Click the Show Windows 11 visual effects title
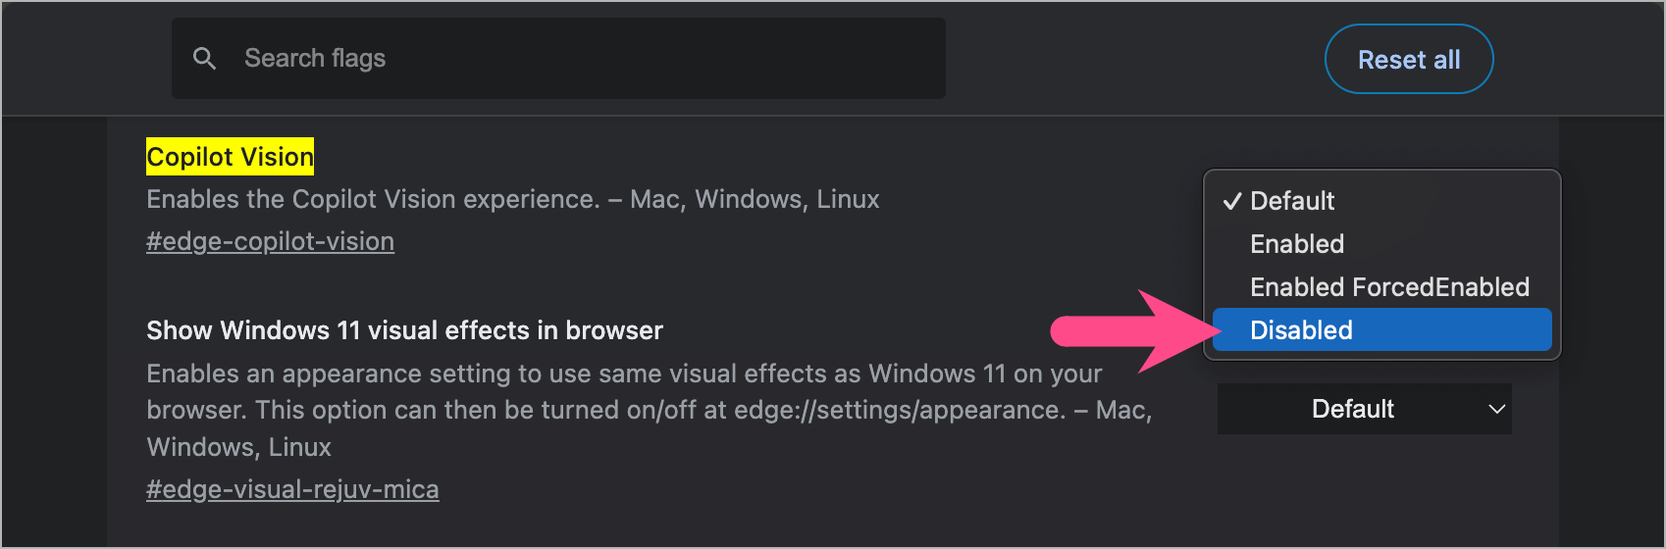Viewport: 1666px width, 549px height. point(404,330)
